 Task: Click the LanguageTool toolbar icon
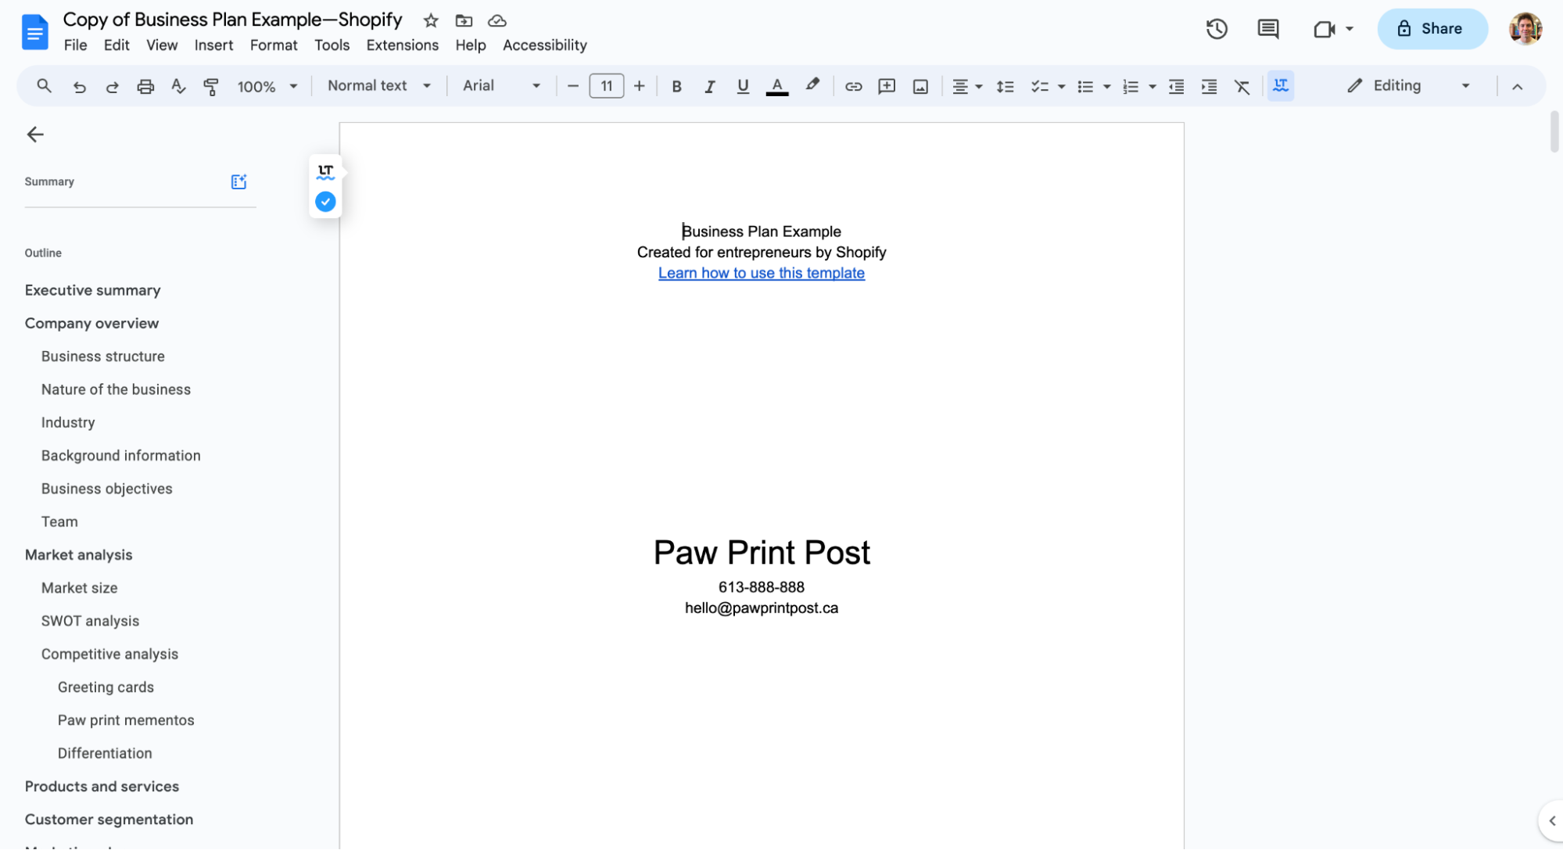tap(1280, 85)
